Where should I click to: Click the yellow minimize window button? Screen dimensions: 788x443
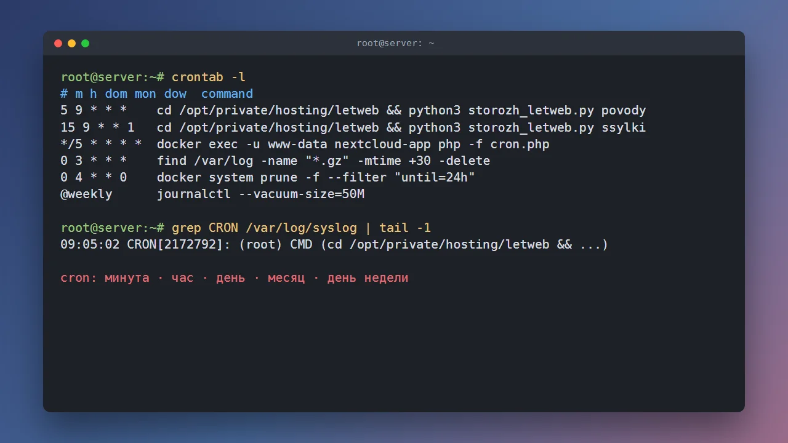(x=72, y=43)
